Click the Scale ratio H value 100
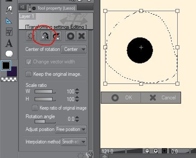 coord(70,99)
